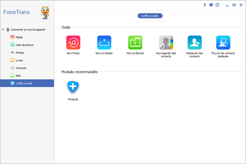Close the FoneTrans window

[x=241, y=5]
